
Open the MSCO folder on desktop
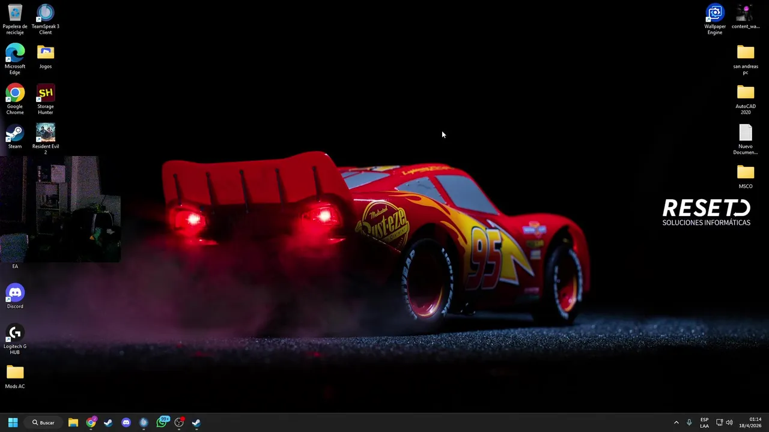[746, 176]
